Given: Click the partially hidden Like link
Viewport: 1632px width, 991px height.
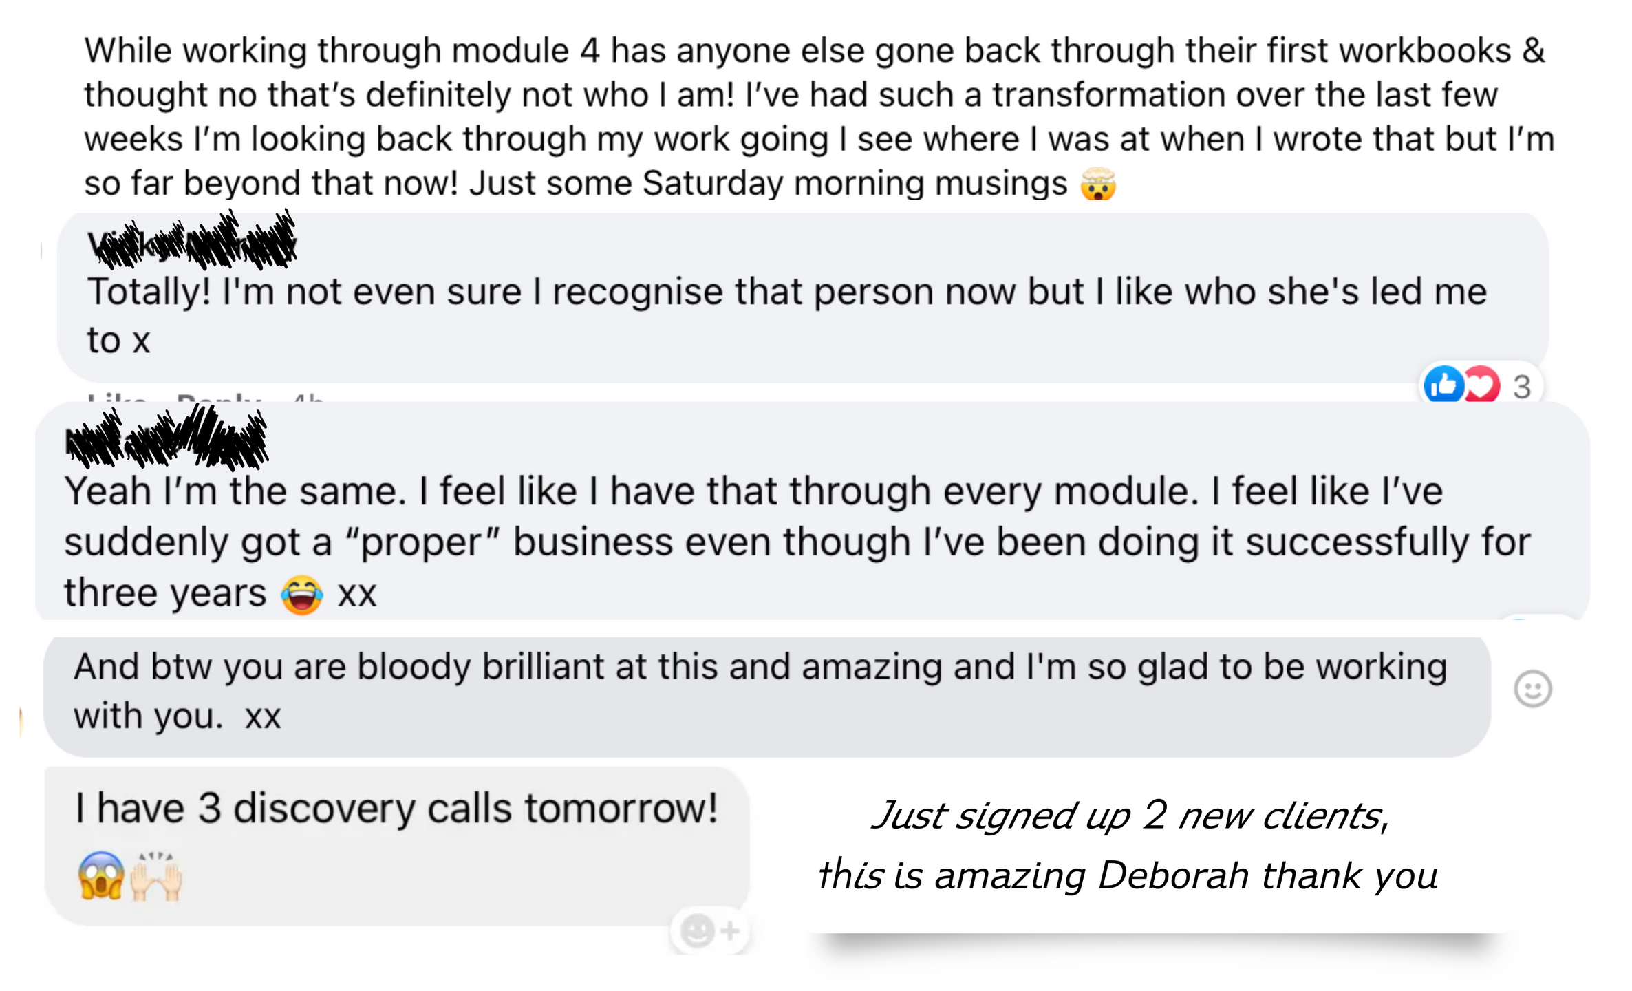Looking at the screenshot, I should point(117,398).
